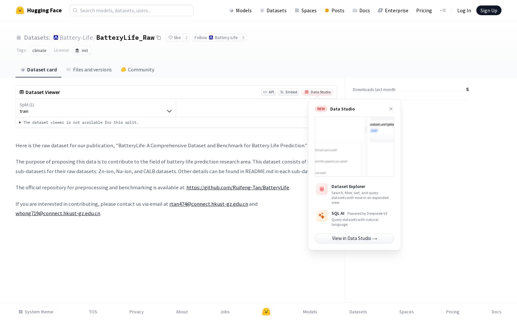Open the Jobs footer link

pos(225,312)
